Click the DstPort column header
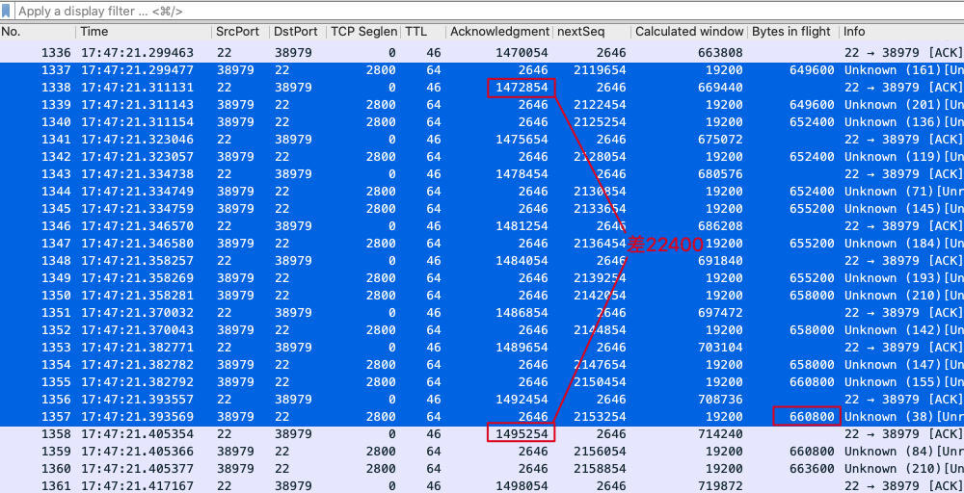This screenshot has width=964, height=493. click(x=295, y=32)
